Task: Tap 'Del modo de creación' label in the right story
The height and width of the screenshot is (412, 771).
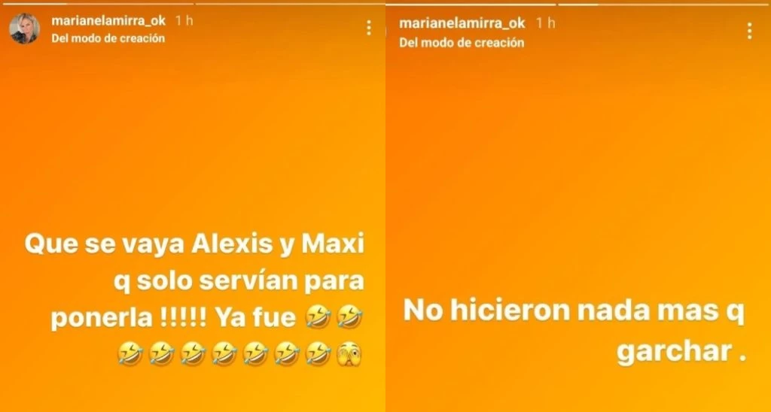Action: click(462, 42)
